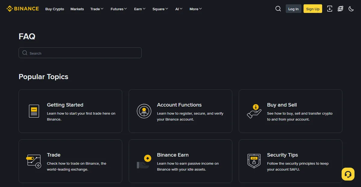Click text "Learn how to register, secure, and verify"

click(x=190, y=113)
